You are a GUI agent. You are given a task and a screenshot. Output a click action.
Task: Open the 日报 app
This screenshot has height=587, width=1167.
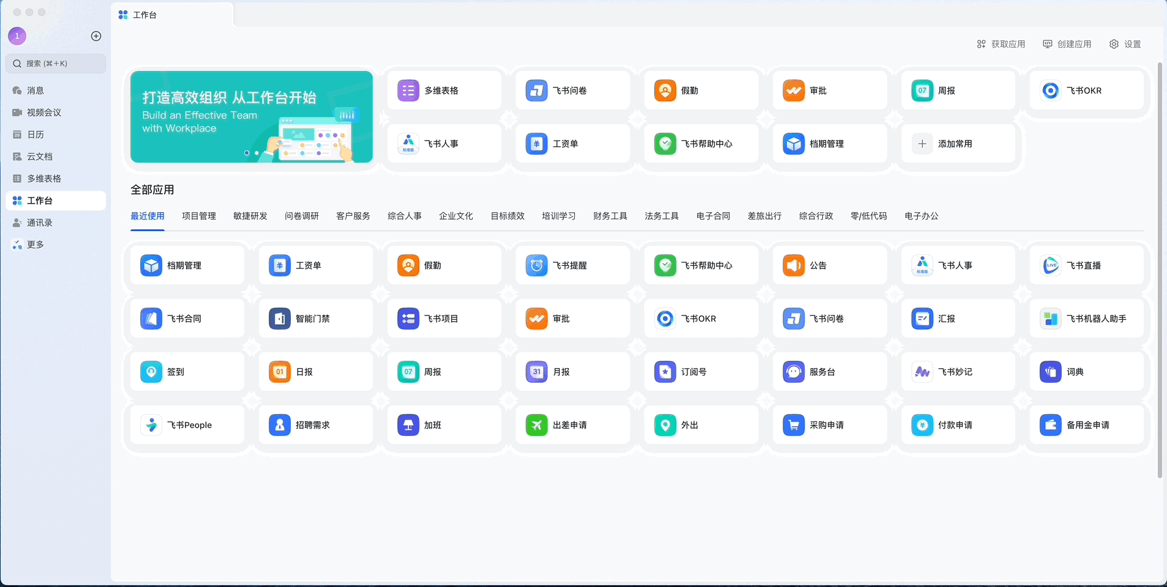[316, 372]
